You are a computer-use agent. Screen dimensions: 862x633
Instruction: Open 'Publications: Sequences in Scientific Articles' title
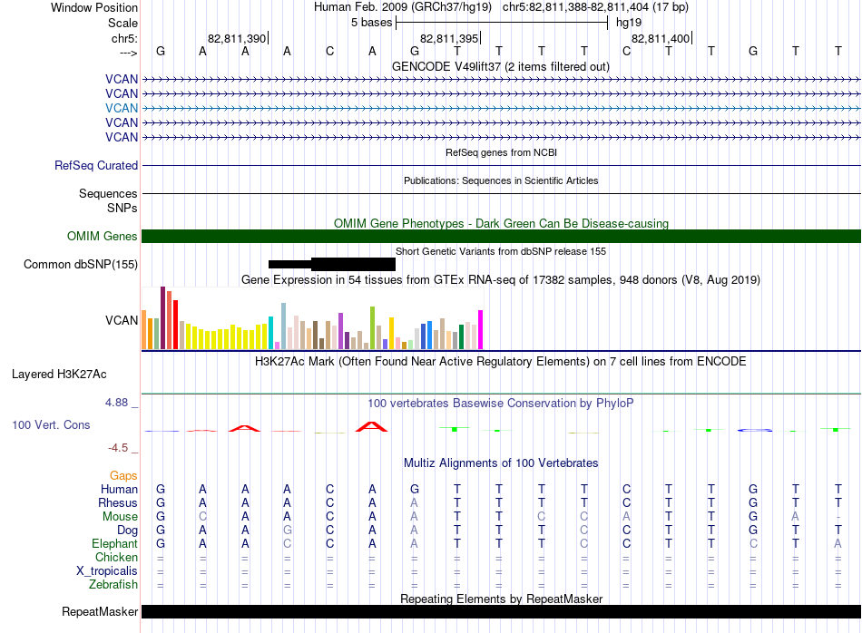501,180
